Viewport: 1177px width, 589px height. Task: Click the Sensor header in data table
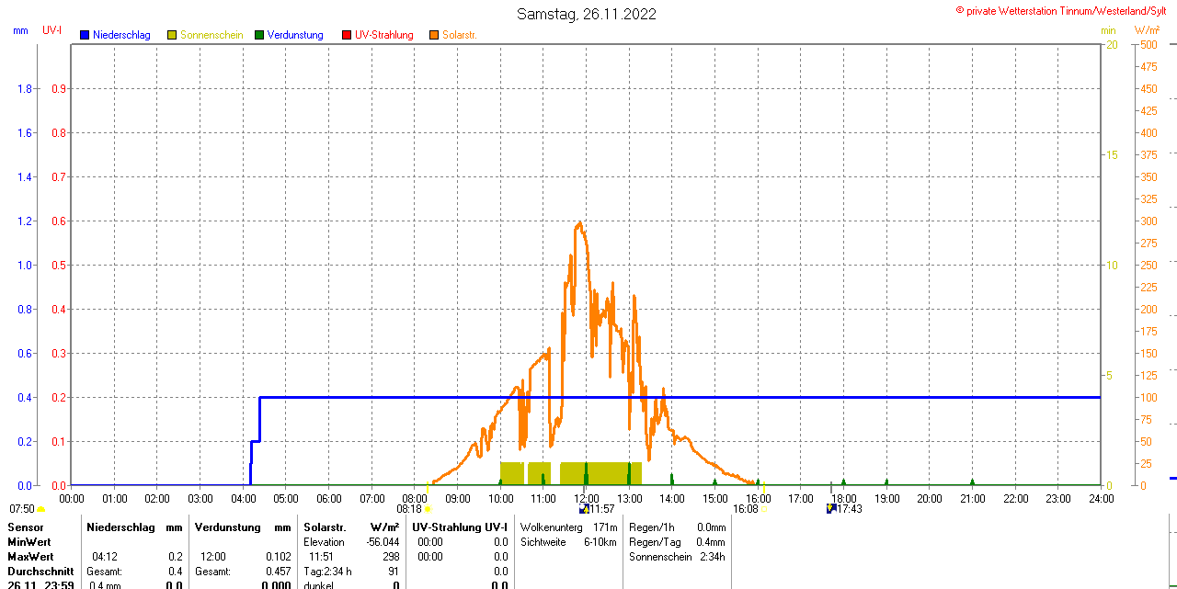tap(25, 527)
